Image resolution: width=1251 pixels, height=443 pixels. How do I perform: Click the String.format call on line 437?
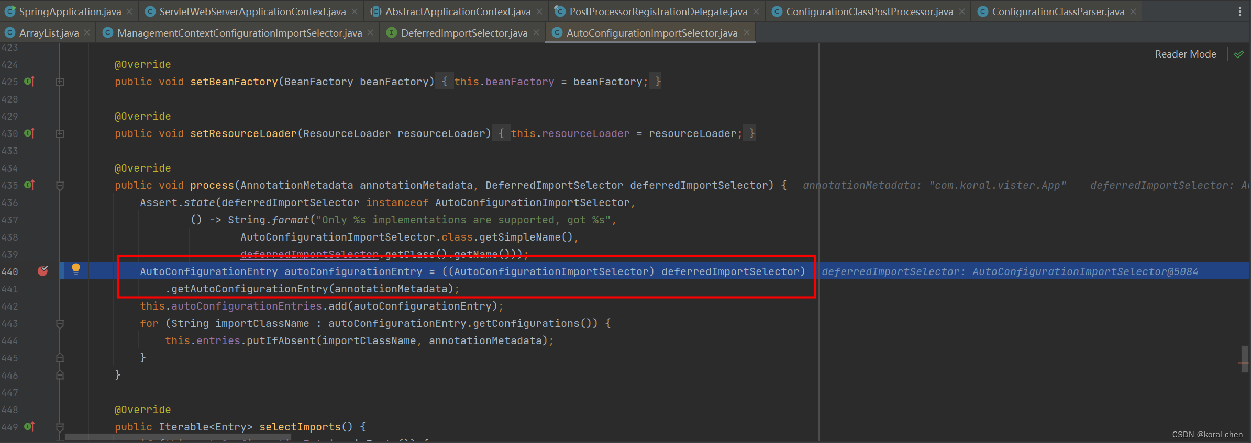click(x=269, y=220)
